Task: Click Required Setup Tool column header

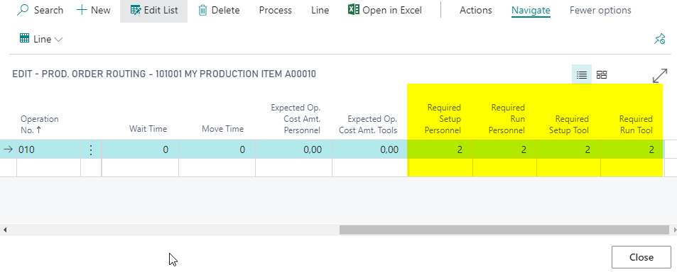Action: pyautogui.click(x=569, y=124)
